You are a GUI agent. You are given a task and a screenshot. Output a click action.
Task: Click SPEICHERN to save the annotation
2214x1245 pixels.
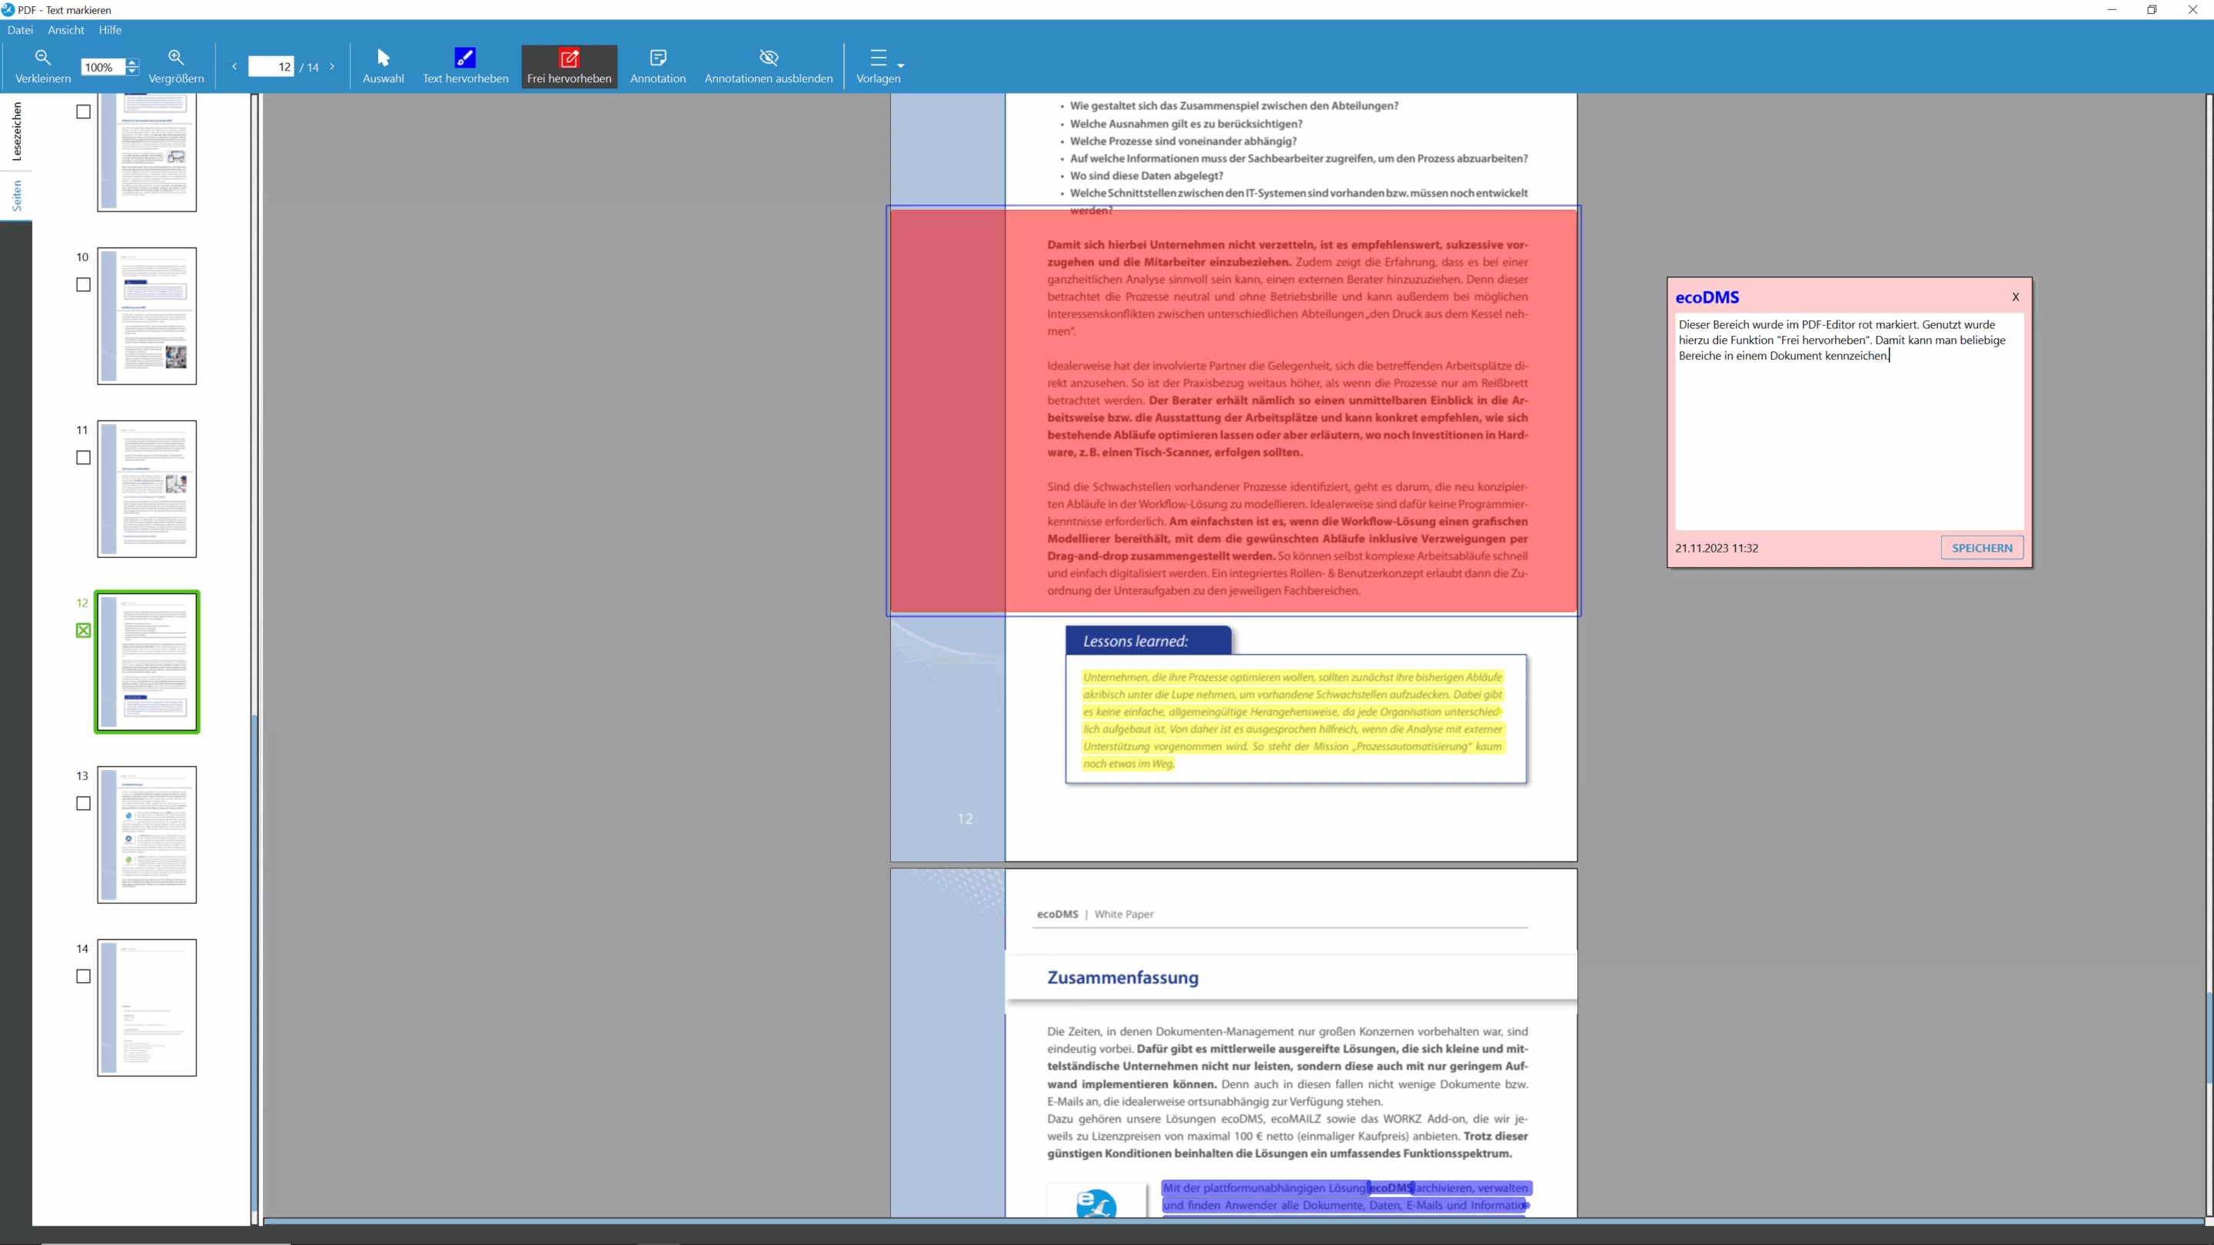(x=1982, y=548)
